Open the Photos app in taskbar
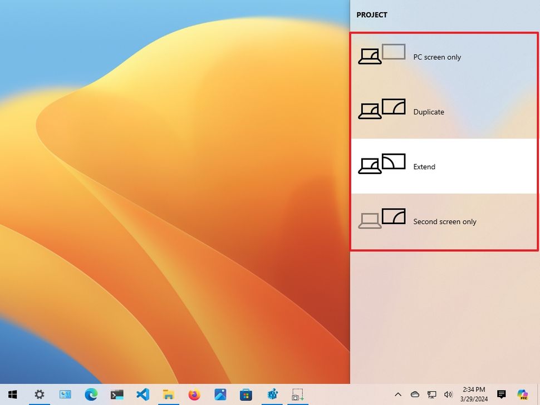The image size is (540, 405). click(220, 394)
